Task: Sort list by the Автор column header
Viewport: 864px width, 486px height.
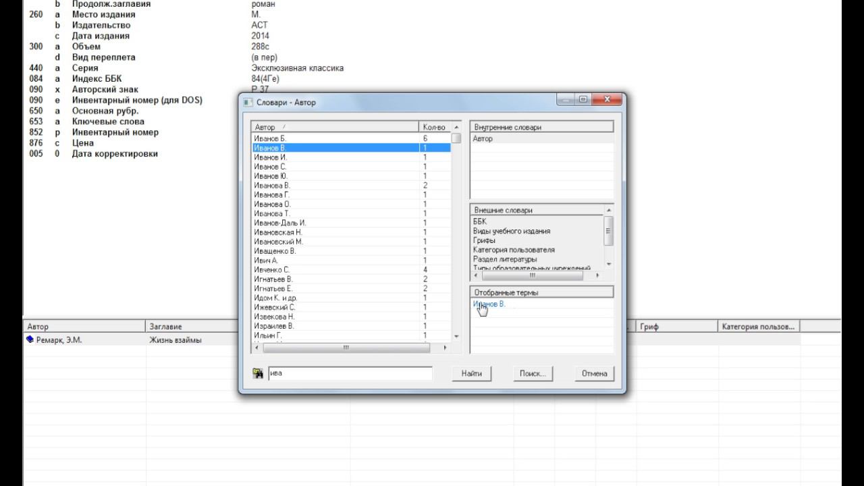Action: (334, 127)
